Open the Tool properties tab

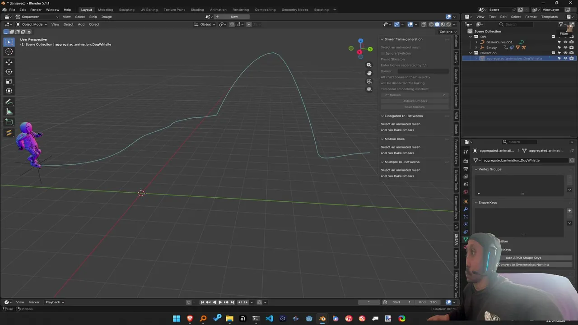[466, 152]
